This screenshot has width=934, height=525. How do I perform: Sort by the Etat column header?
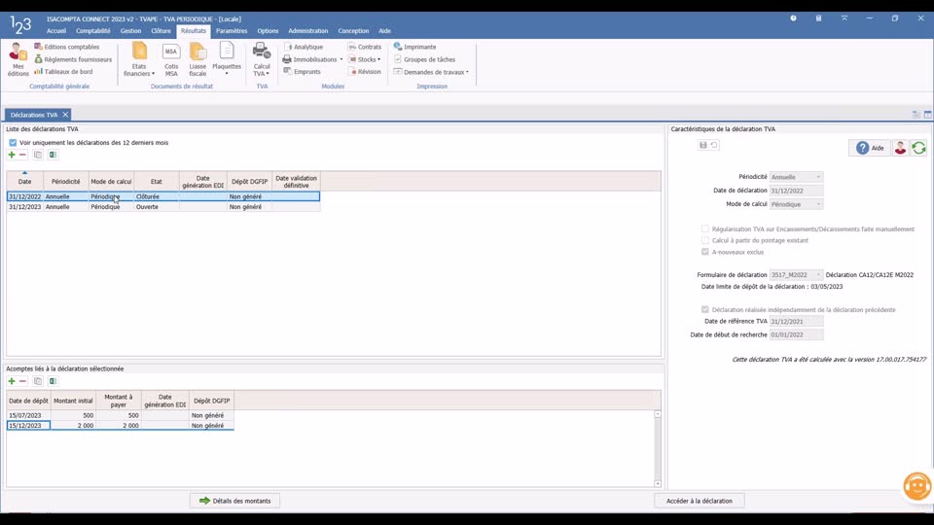(x=156, y=181)
